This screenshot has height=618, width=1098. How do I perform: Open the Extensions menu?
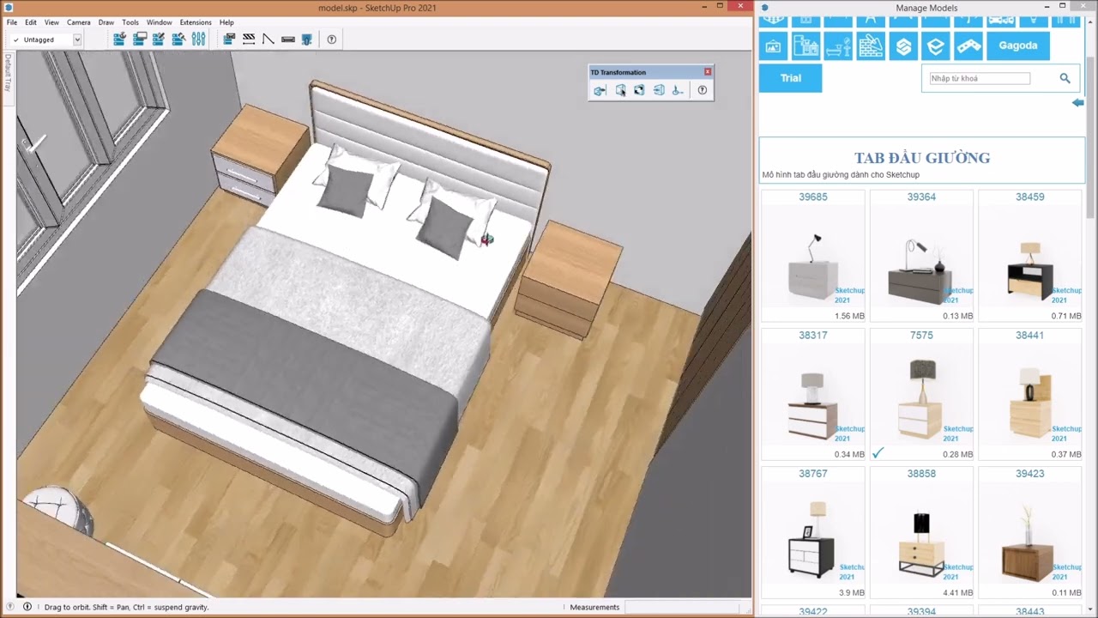click(196, 22)
